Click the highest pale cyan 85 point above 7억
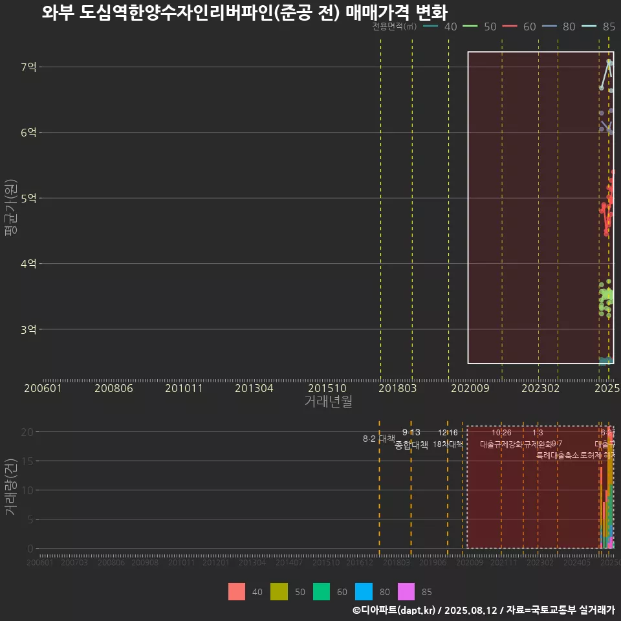The image size is (621, 621). (x=609, y=61)
